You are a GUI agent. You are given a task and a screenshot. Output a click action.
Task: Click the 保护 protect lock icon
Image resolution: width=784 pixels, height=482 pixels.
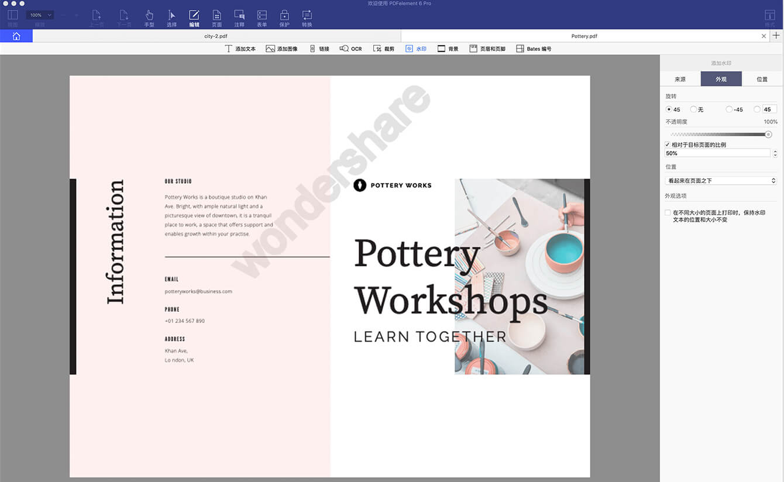pos(284,15)
